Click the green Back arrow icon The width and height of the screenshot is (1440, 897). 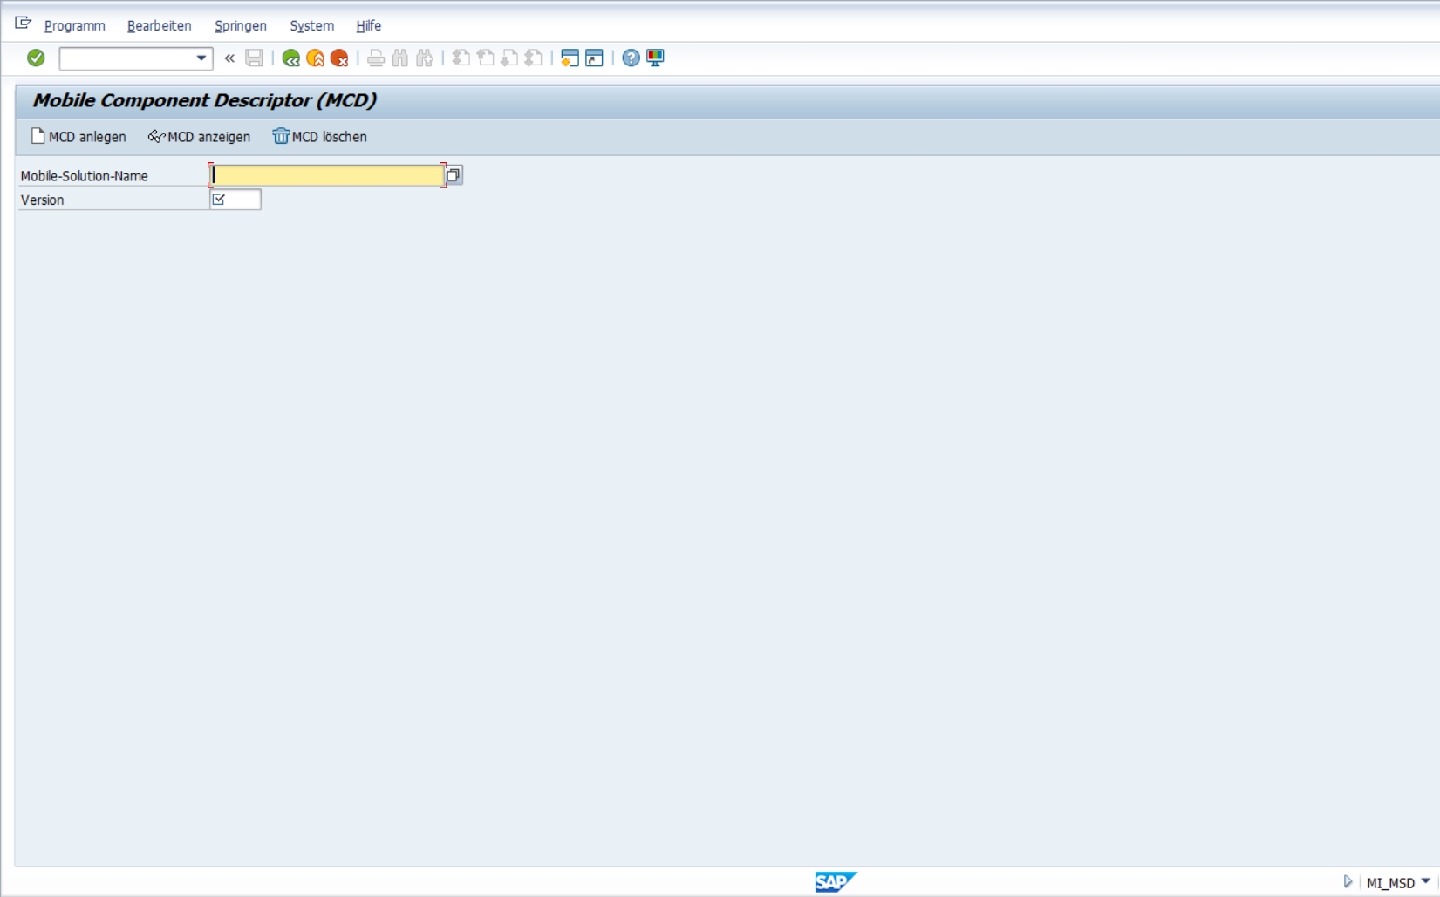pyautogui.click(x=291, y=58)
